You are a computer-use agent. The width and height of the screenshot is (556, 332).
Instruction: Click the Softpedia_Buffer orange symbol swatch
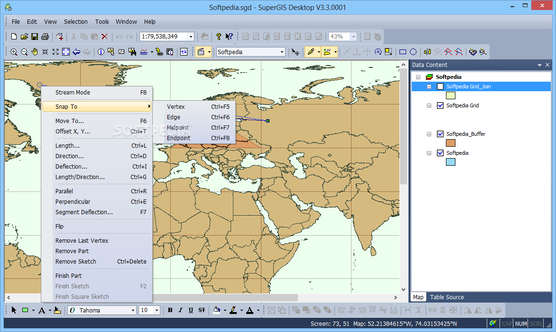click(x=450, y=143)
